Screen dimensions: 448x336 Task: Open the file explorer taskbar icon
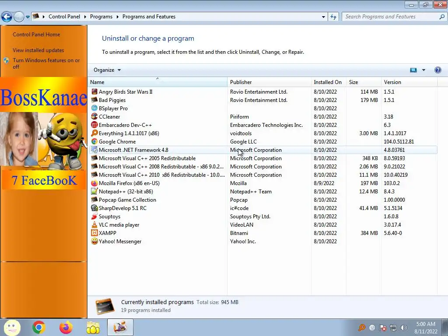click(x=93, y=327)
